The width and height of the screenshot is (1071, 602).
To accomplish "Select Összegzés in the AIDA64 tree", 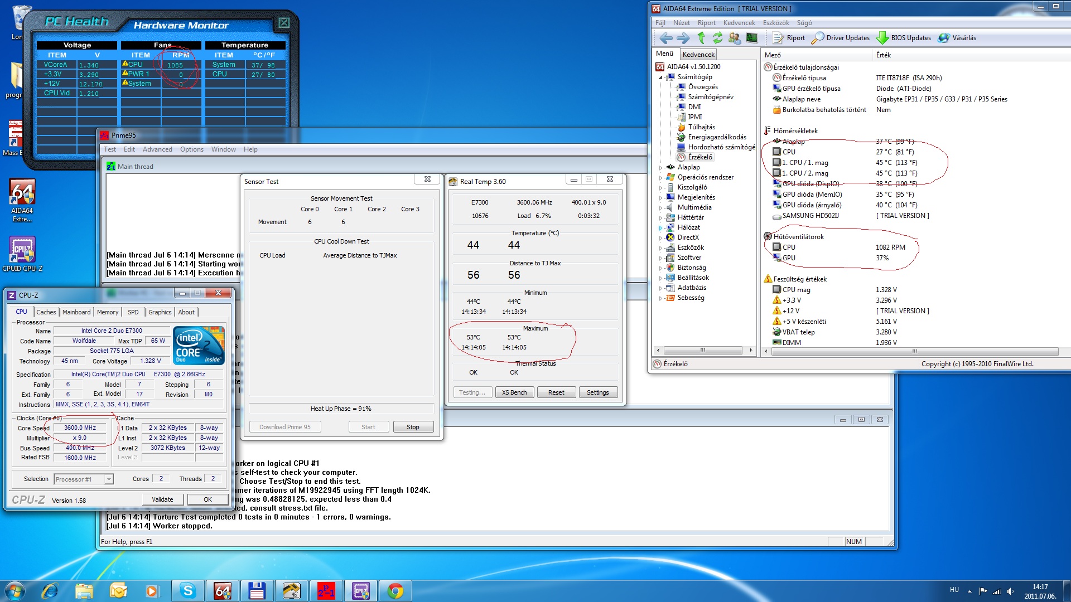I will 703,87.
